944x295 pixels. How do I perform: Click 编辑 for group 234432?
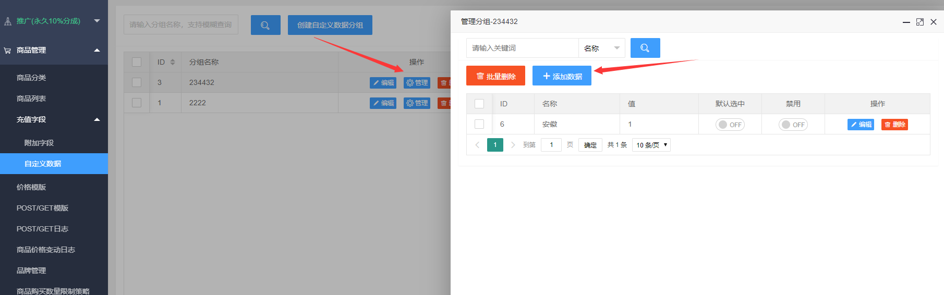pyautogui.click(x=383, y=82)
